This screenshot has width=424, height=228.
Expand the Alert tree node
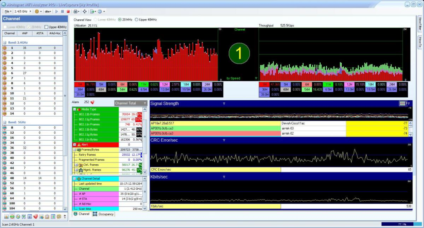(74, 145)
